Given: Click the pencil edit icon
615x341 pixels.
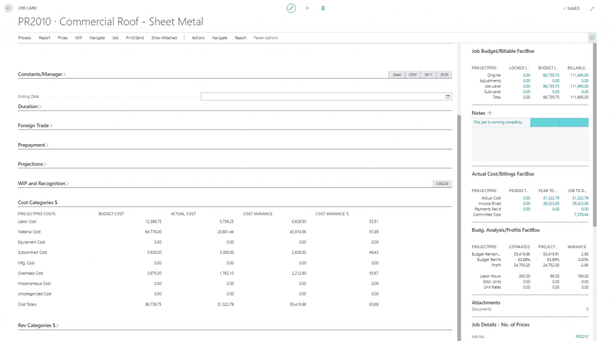Looking at the screenshot, I should coord(291,8).
